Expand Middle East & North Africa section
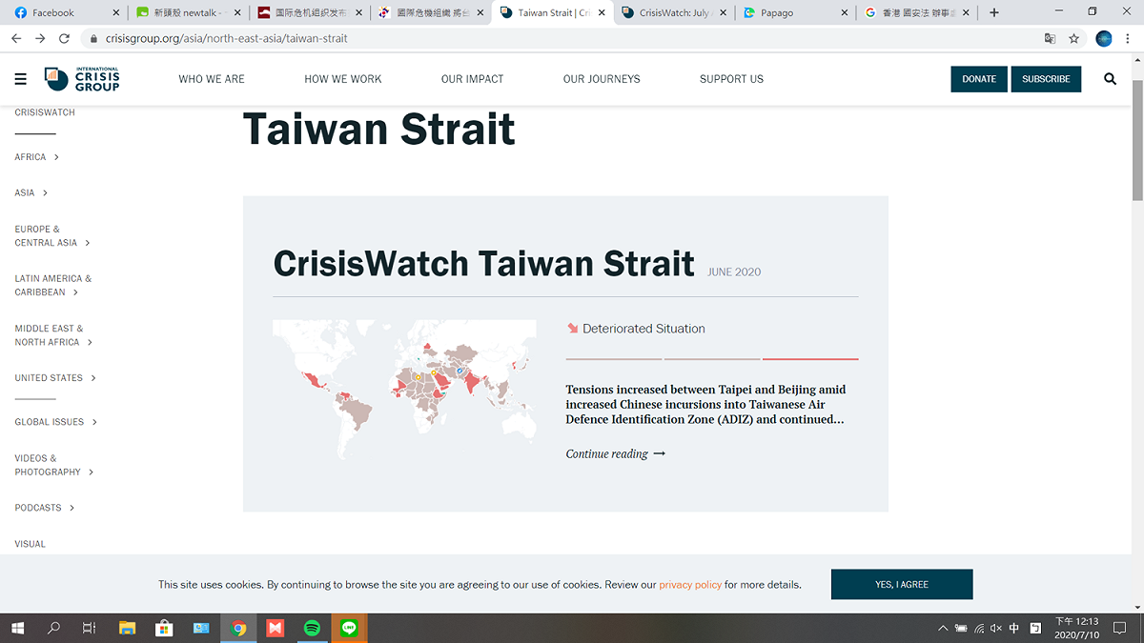1144x643 pixels. [x=52, y=334]
